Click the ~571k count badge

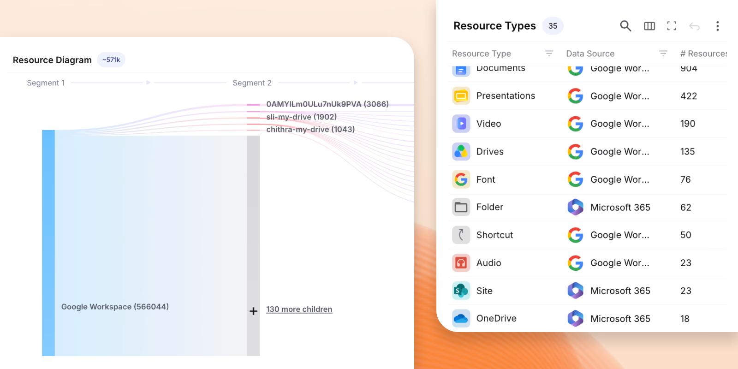pyautogui.click(x=111, y=60)
